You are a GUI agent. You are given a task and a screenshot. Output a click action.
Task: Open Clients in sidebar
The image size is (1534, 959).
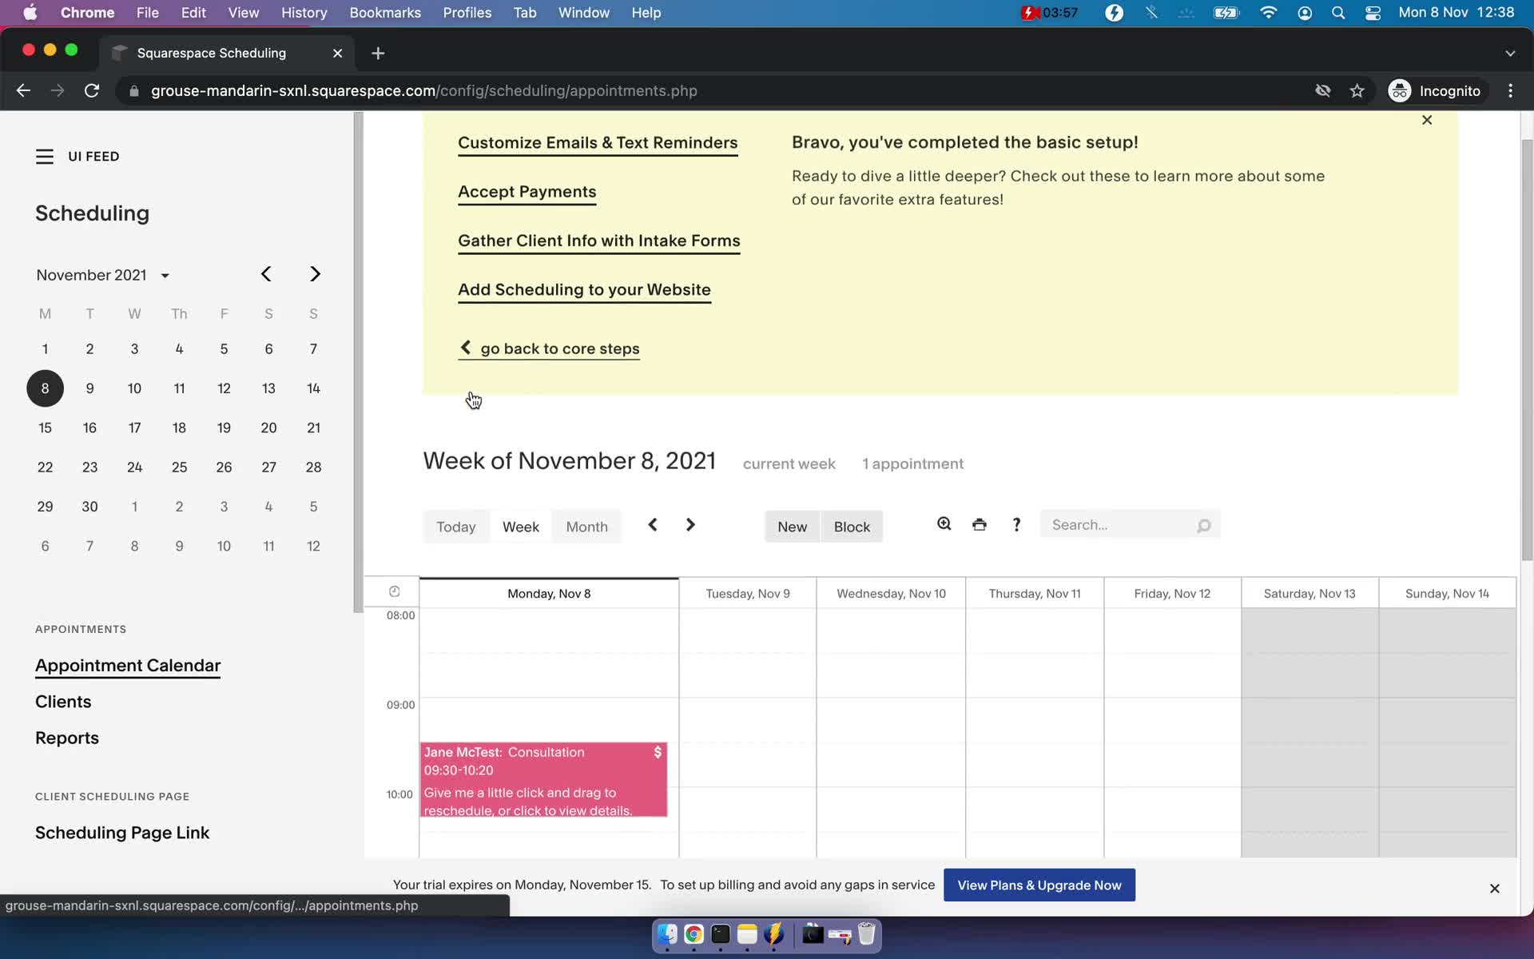point(63,702)
